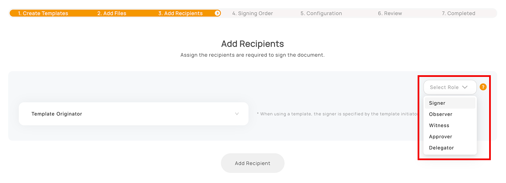The height and width of the screenshot is (183, 506).
Task: Jump to step 4 Signing Order
Action: [252, 13]
